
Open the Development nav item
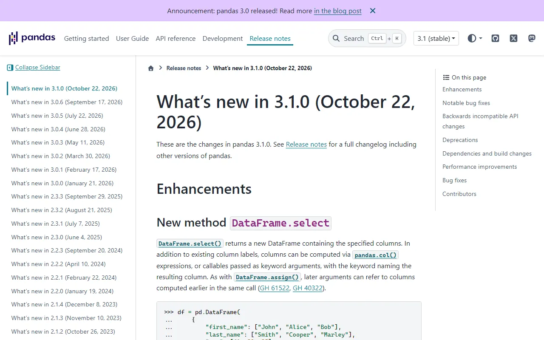pyautogui.click(x=223, y=38)
